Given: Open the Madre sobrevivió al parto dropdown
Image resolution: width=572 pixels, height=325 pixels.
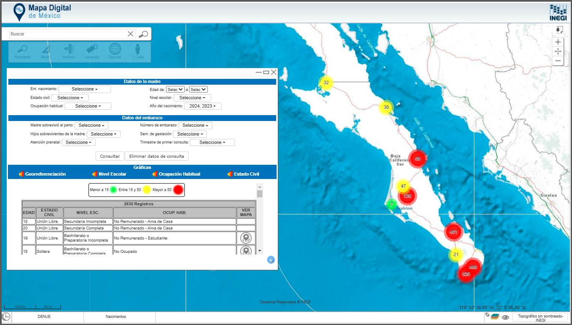Looking at the screenshot, I should pos(92,125).
